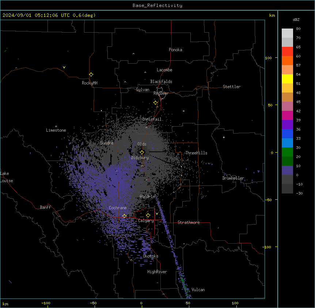Select the orange 57–60 dBZ legend swatch

(287, 60)
